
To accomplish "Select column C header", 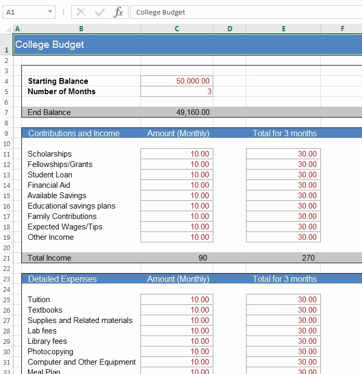I will click(x=177, y=29).
